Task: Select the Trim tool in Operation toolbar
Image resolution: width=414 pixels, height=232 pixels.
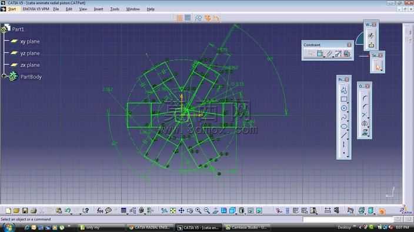Action: [365, 115]
